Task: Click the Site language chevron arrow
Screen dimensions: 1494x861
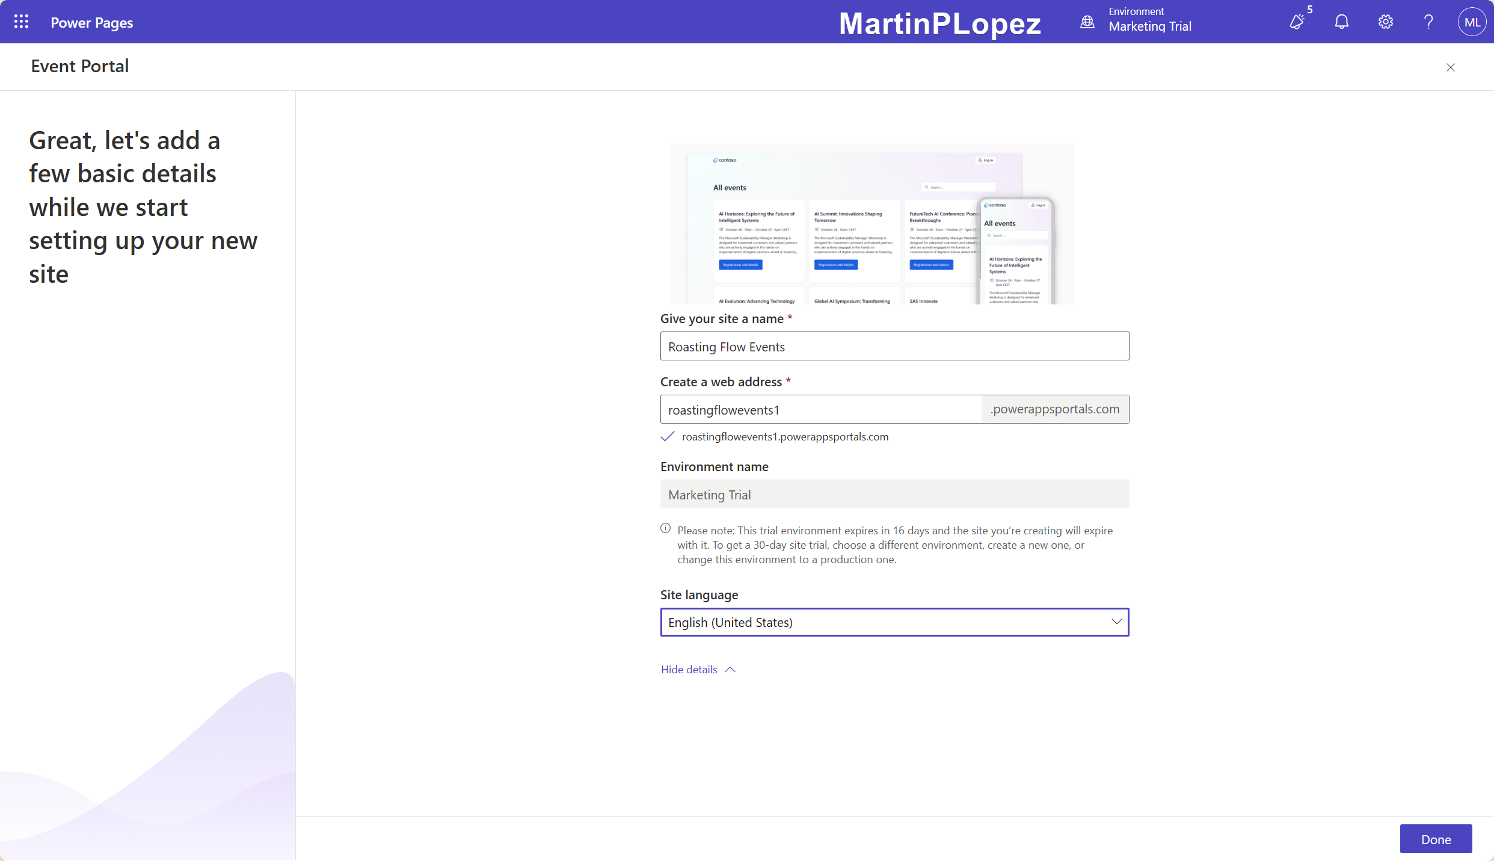Action: tap(1116, 622)
